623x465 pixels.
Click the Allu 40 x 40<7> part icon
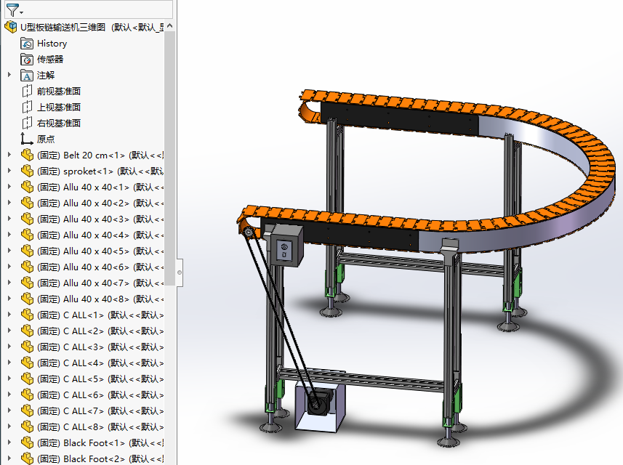(x=27, y=283)
